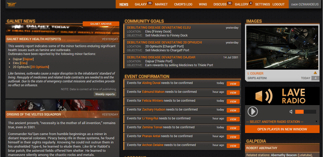323x157 pixels.
Task: Open the Pranav Antal link
Action: [x=151, y=136]
